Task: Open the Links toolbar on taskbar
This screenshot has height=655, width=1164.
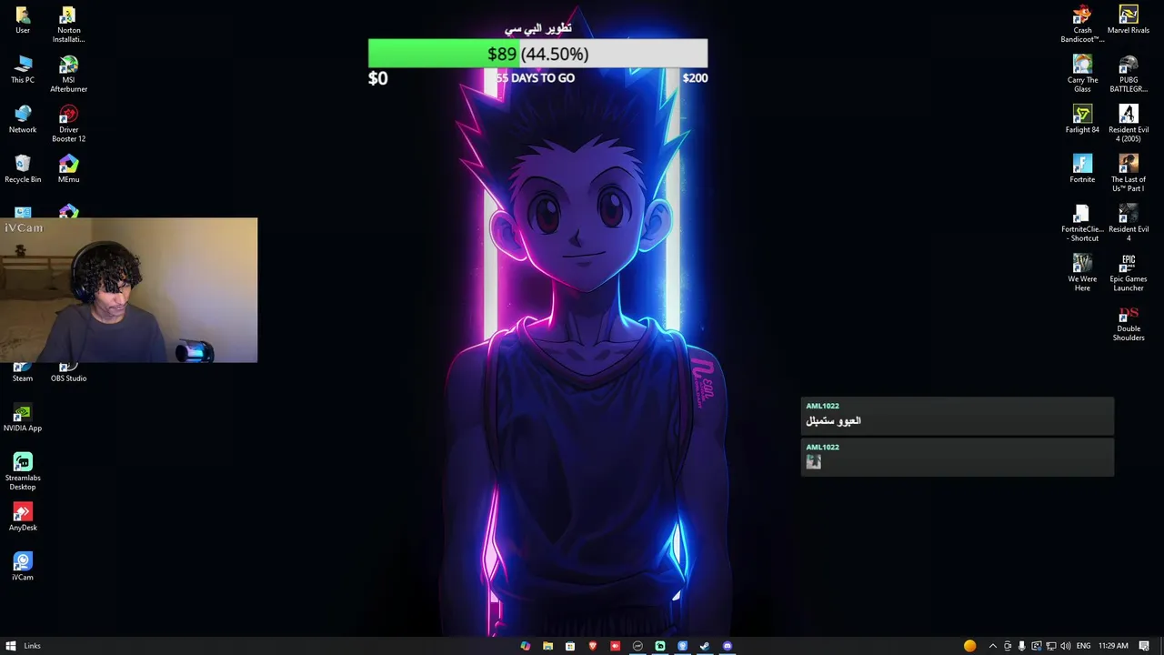Action: (33, 646)
